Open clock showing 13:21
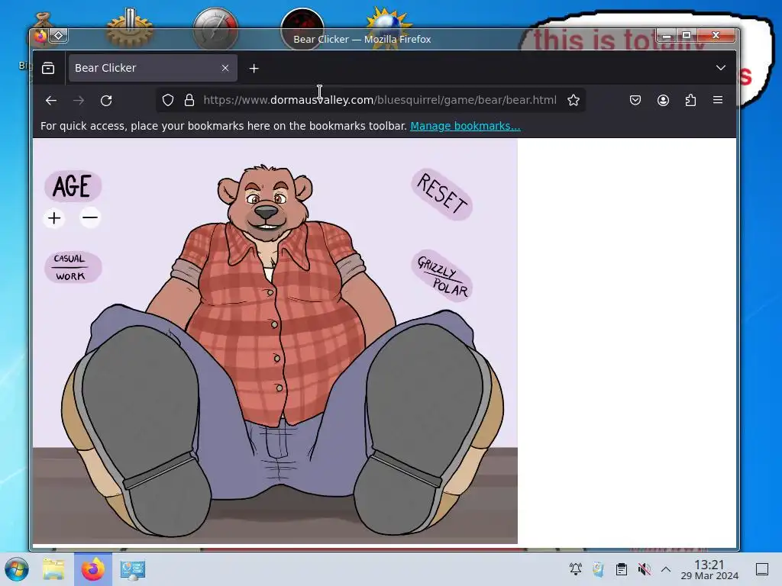 pos(709,569)
